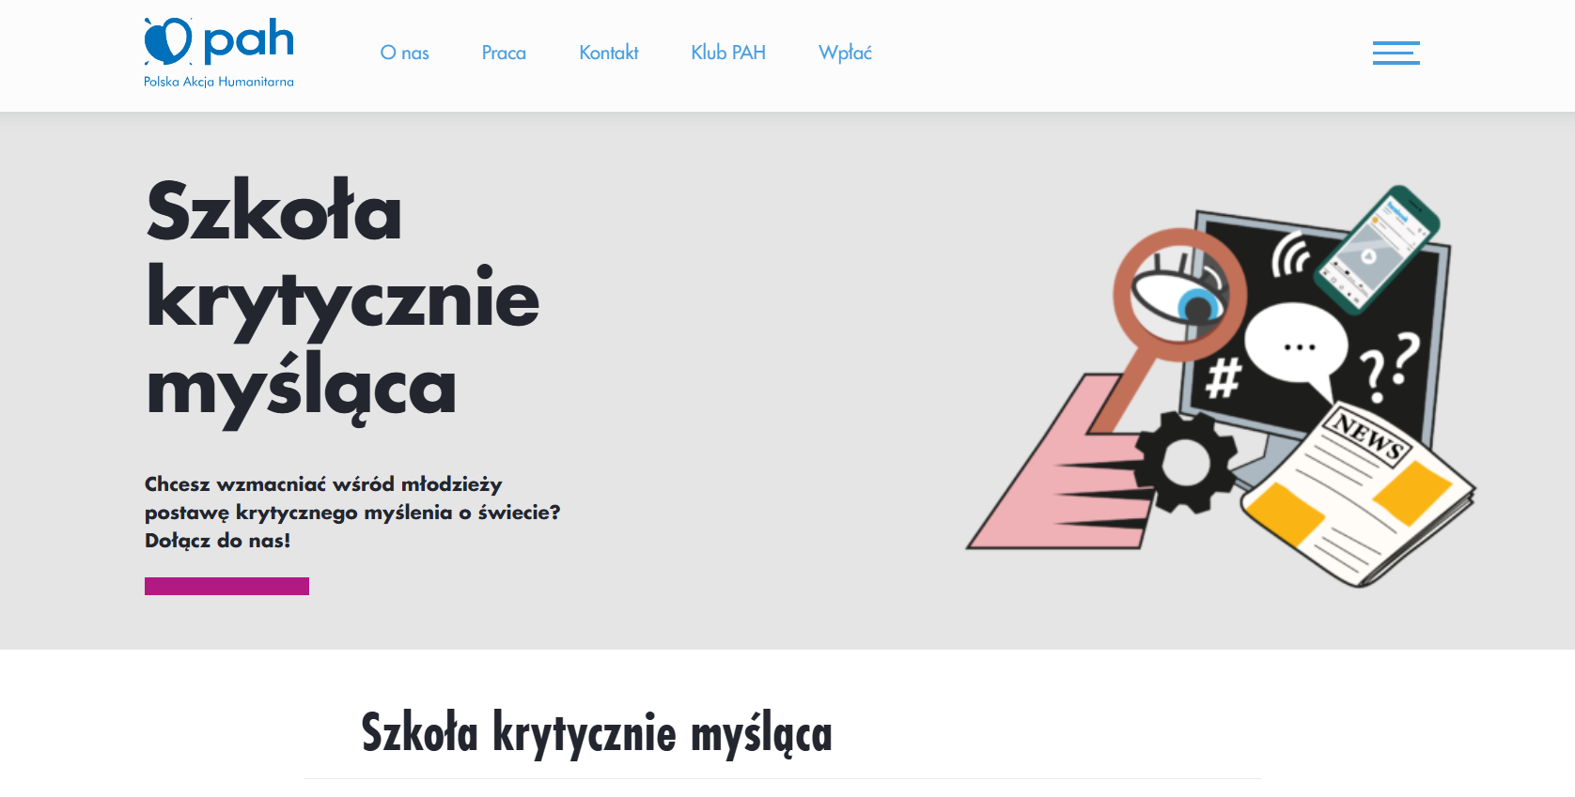The width and height of the screenshot is (1575, 797).
Task: Navigate to Klub PAH
Action: point(728,53)
